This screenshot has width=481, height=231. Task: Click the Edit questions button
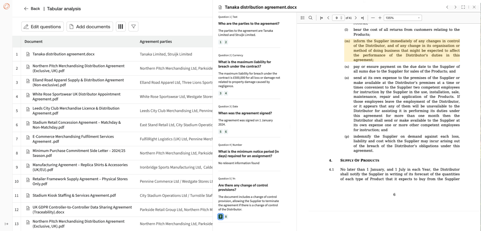tap(42, 27)
